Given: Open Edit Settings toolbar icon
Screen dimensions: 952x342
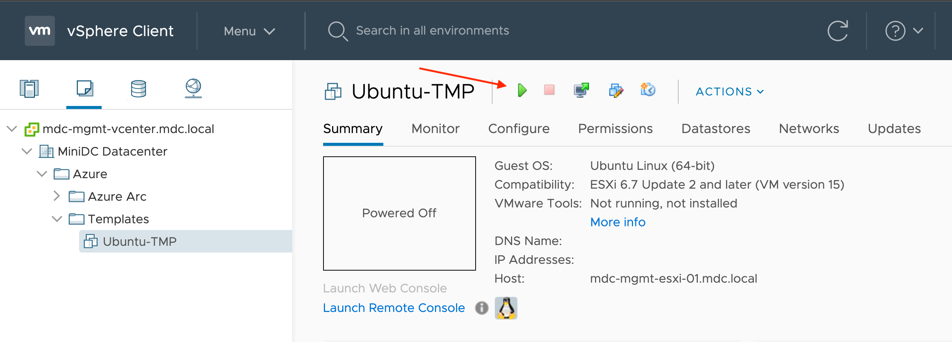Looking at the screenshot, I should (x=616, y=90).
